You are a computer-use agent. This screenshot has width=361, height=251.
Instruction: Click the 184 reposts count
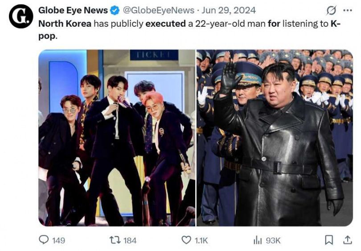[x=130, y=240]
